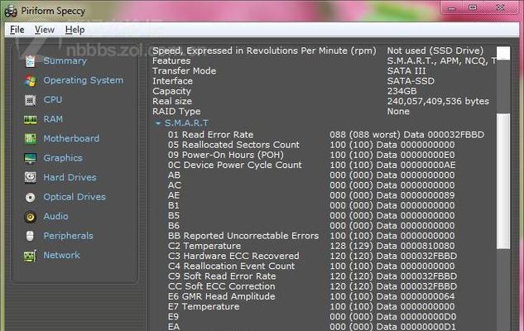Click the Summary clipboard icon

coord(30,61)
